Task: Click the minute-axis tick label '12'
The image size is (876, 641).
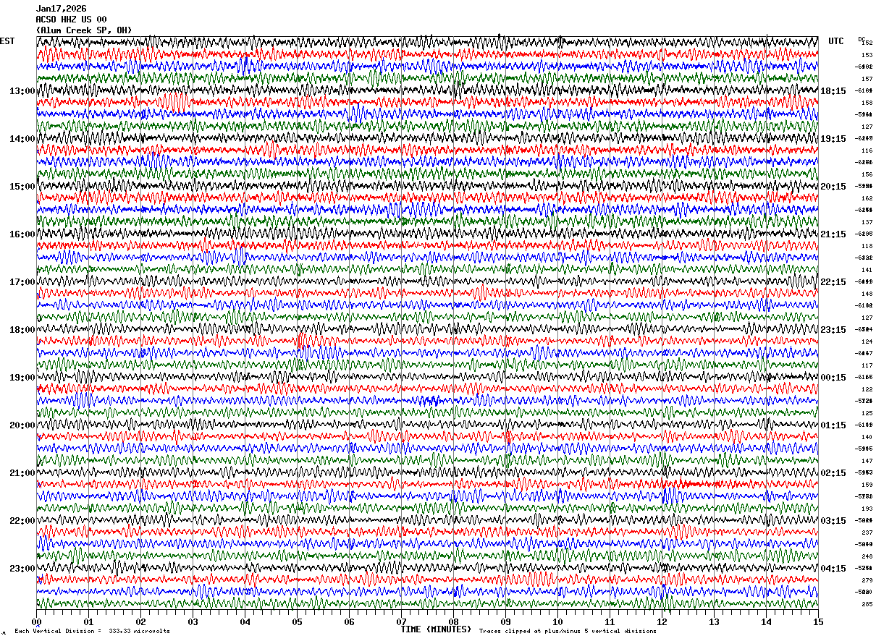Action: (x=662, y=621)
